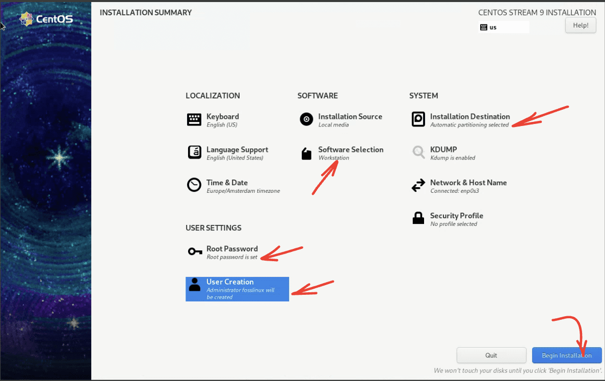Click the Security Profile padlock icon
This screenshot has width=605, height=381.
(x=418, y=218)
